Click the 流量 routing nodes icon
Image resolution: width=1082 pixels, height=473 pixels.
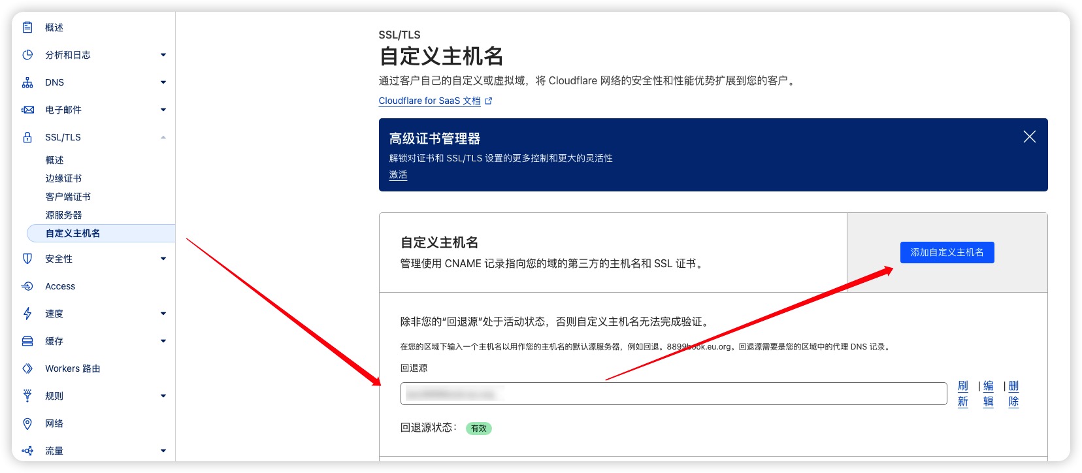pos(27,451)
